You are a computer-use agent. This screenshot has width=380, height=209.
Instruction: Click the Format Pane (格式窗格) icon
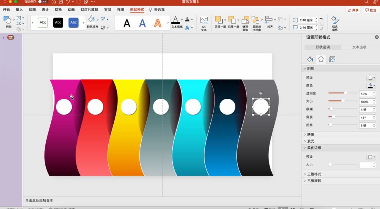[335, 21]
